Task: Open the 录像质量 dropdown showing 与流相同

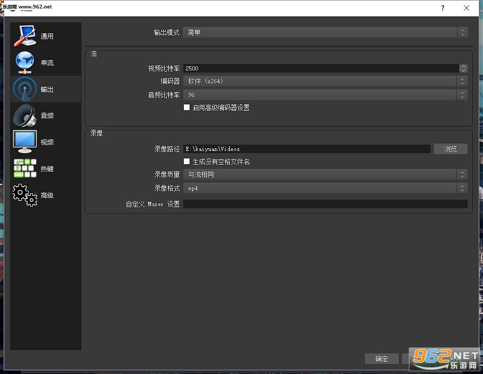Action: point(325,174)
